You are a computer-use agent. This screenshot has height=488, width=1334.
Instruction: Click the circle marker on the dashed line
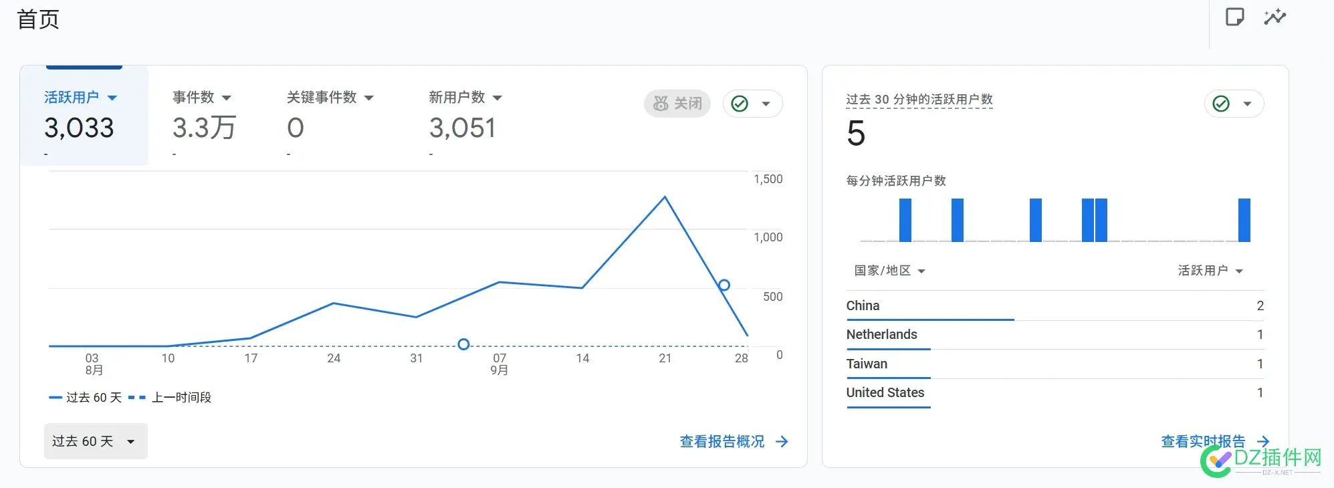coord(463,344)
